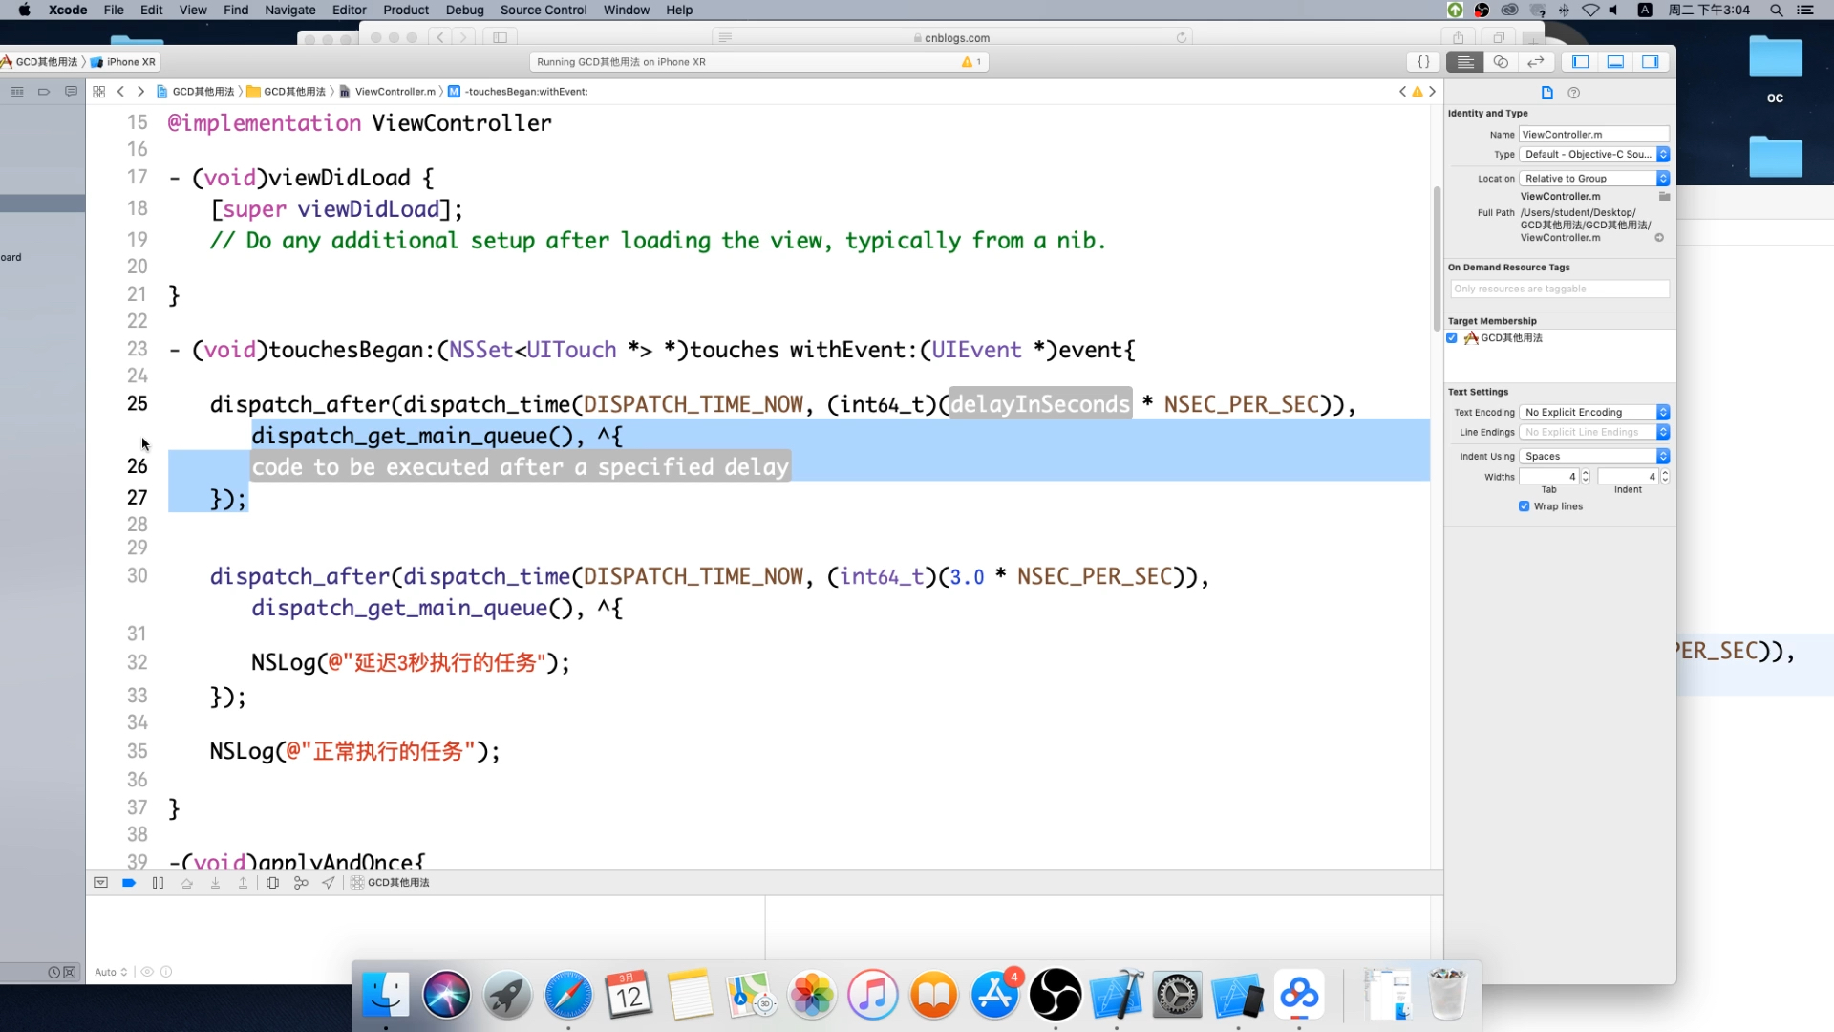Open Safari from the Dock
1834x1032 pixels.
coord(567,996)
